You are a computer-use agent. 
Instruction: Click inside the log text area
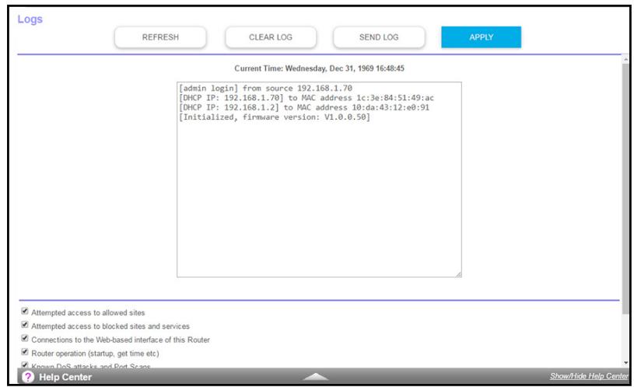[x=319, y=180]
